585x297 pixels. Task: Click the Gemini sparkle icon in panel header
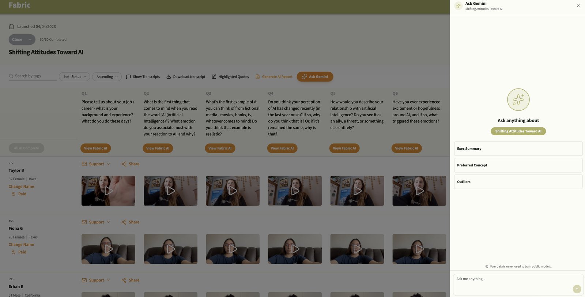(458, 5)
